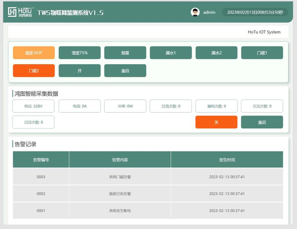This screenshot has height=229, width=297.
Task: Select the 温度18.9° status tile
Action: [x=34, y=53]
